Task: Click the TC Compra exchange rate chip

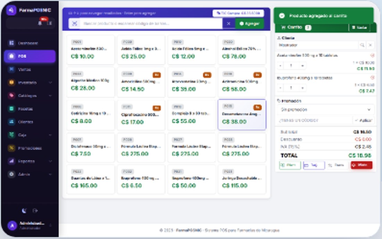Action: point(238,13)
